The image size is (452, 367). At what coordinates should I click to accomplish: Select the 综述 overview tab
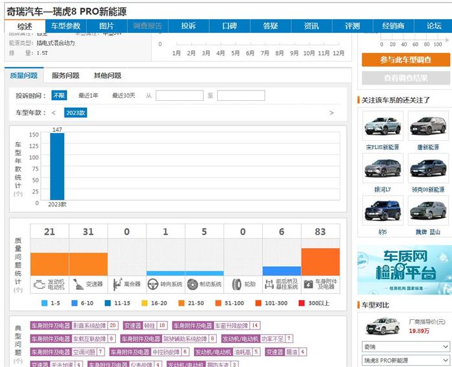pos(25,26)
